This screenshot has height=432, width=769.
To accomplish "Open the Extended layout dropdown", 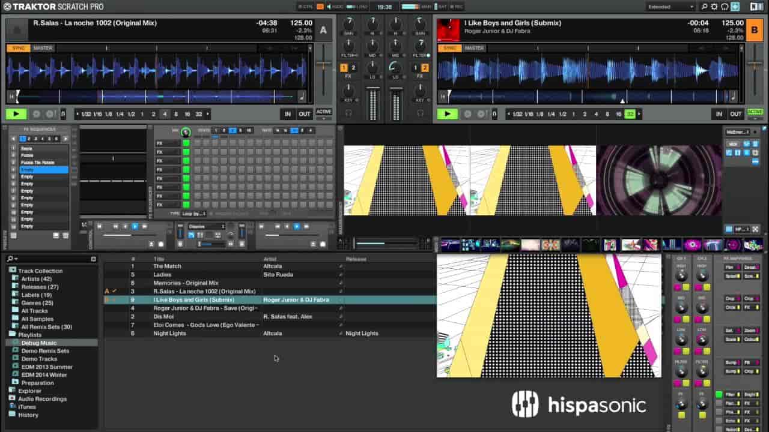I will pos(670,7).
